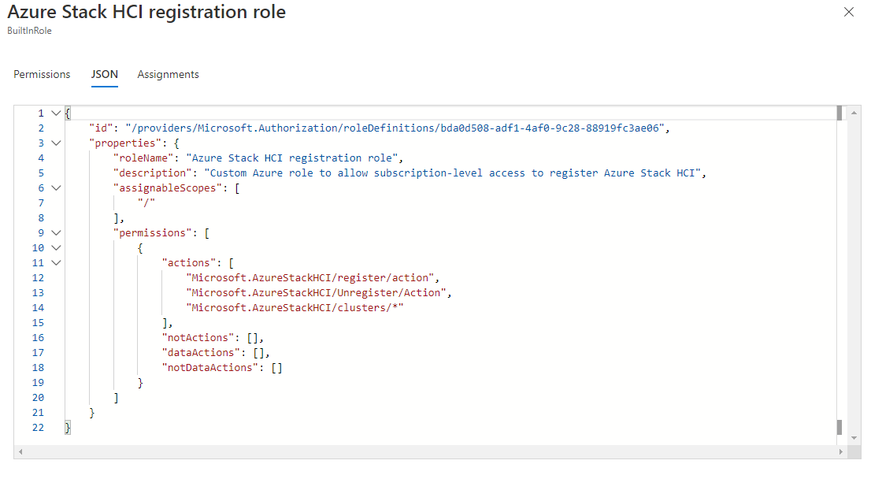
Task: Click the "dataActions" key on line 17
Action: [201, 354]
